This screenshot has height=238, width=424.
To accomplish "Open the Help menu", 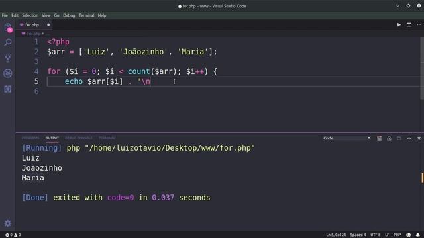I will click(102, 15).
